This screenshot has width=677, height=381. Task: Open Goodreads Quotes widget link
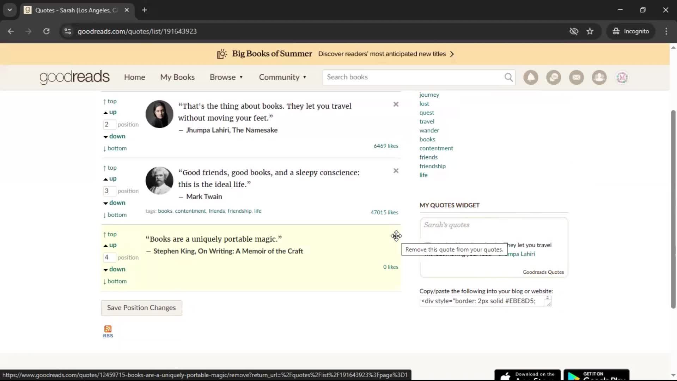(x=543, y=272)
